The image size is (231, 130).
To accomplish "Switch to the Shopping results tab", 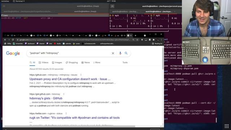I will [x=72, y=62].
